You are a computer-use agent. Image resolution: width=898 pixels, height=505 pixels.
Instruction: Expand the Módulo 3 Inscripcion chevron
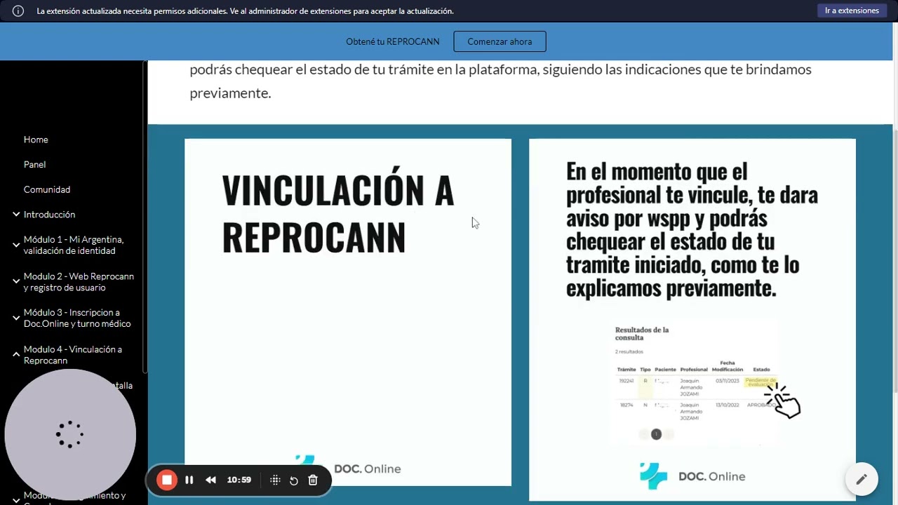click(x=16, y=318)
